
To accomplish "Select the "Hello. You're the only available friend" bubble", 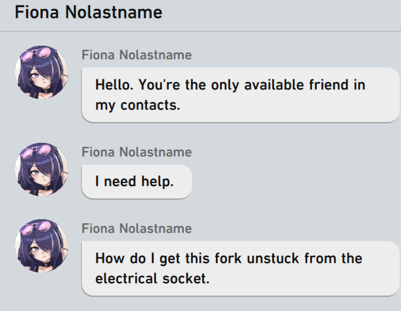I will click(240, 95).
